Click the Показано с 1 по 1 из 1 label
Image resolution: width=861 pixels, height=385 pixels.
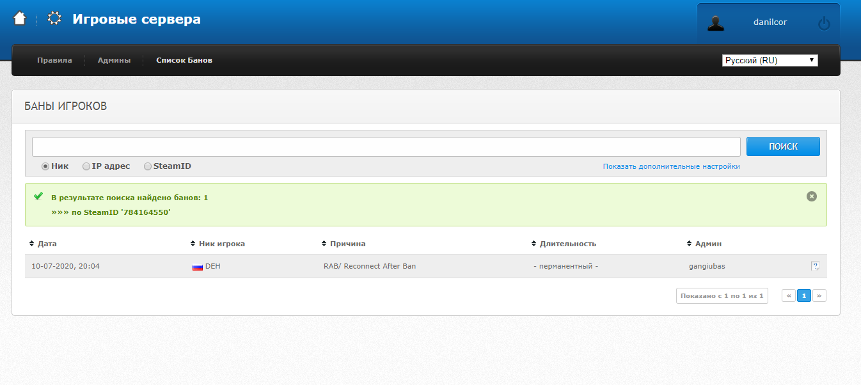(x=722, y=295)
